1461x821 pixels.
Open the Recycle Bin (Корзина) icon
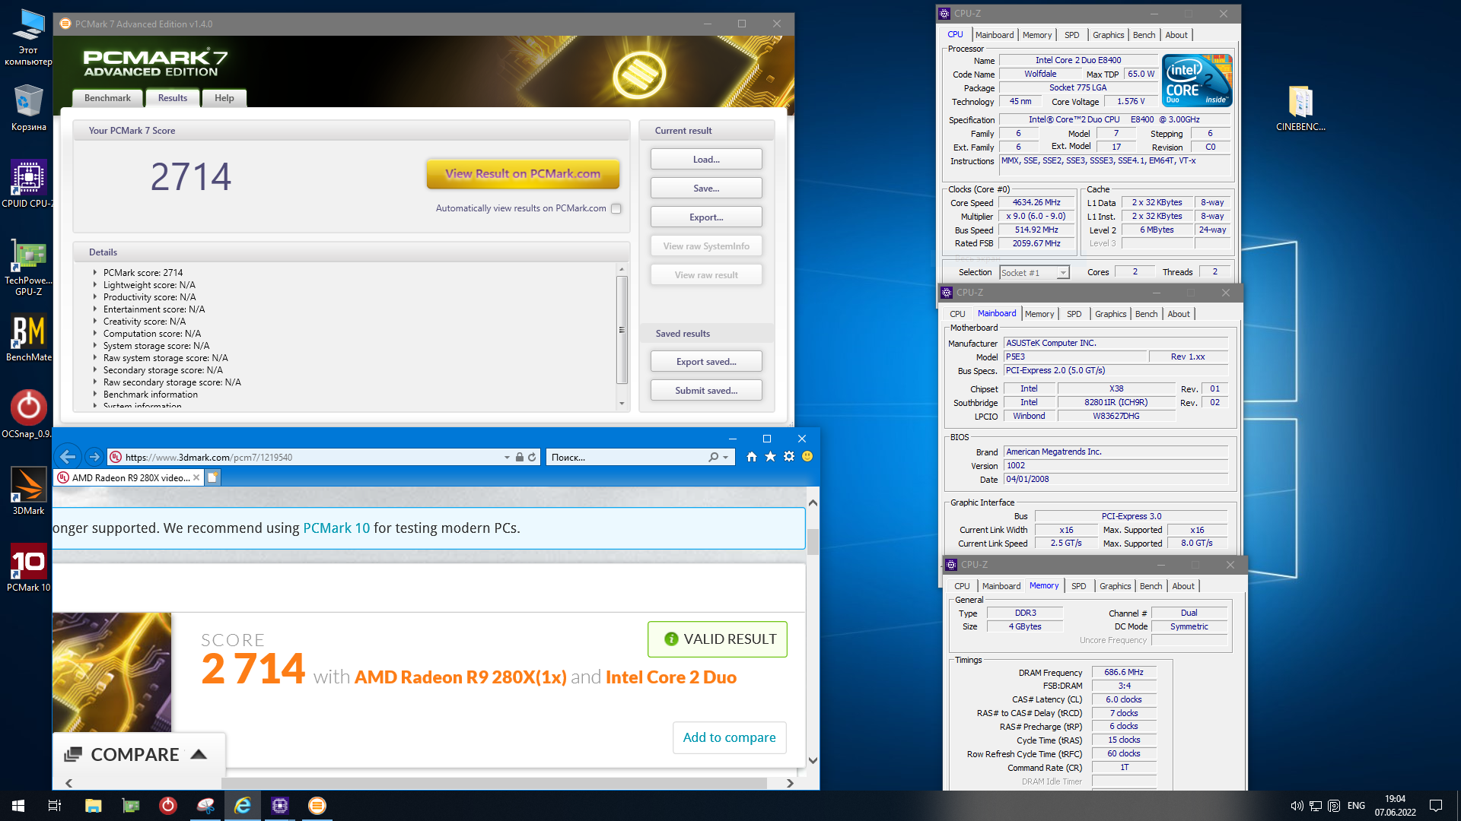coord(28,108)
